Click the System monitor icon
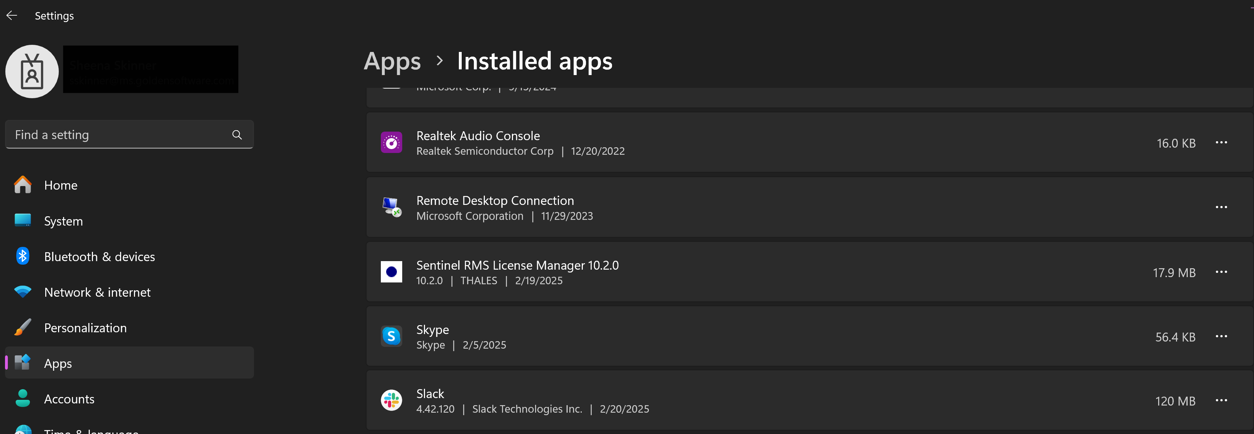This screenshot has width=1254, height=434. click(23, 220)
